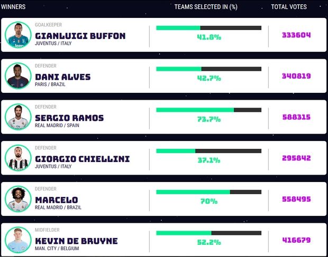The width and height of the screenshot is (328, 257).
Task: Click Kevin De Bruyne's player photo
Action: 18,240
